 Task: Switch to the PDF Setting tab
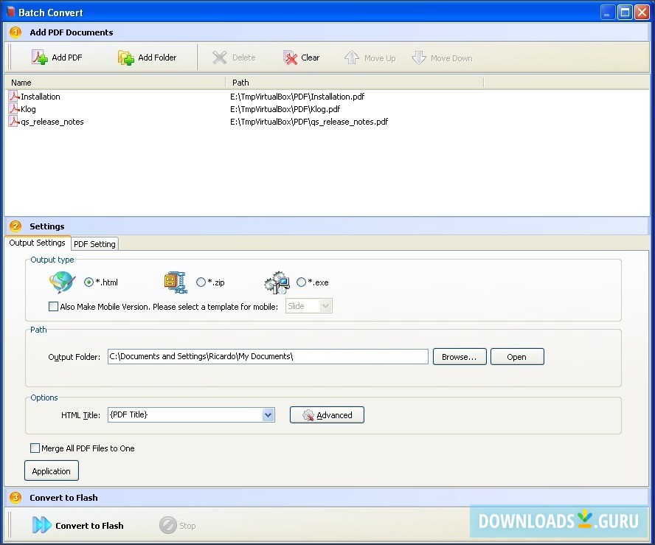(94, 243)
